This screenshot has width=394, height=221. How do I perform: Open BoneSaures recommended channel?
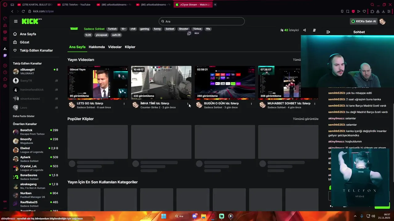(35, 177)
